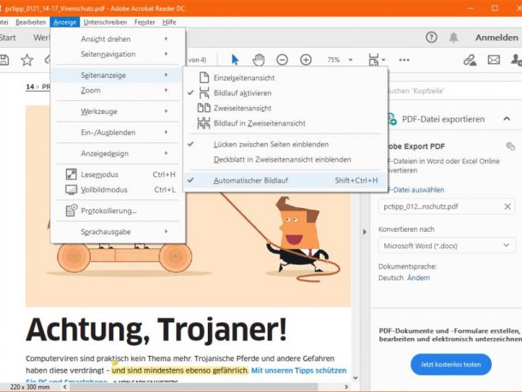Expand Anzeigedesign submenu
The height and width of the screenshot is (392, 522).
[118, 153]
